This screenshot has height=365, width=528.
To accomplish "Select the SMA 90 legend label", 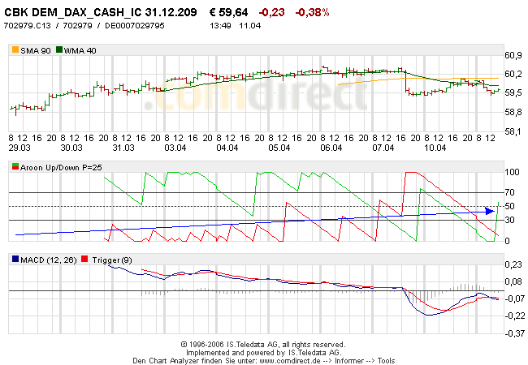I will 36,51.
